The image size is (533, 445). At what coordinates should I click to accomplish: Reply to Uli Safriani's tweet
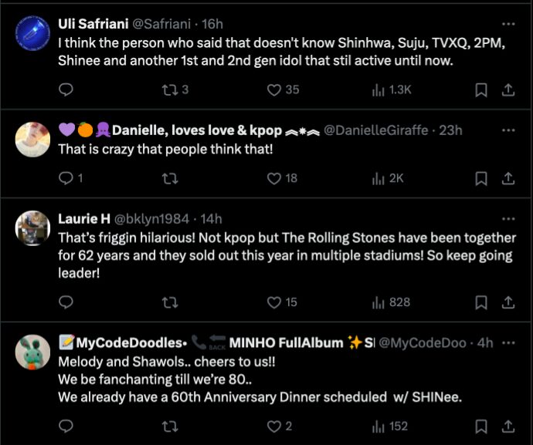click(66, 90)
